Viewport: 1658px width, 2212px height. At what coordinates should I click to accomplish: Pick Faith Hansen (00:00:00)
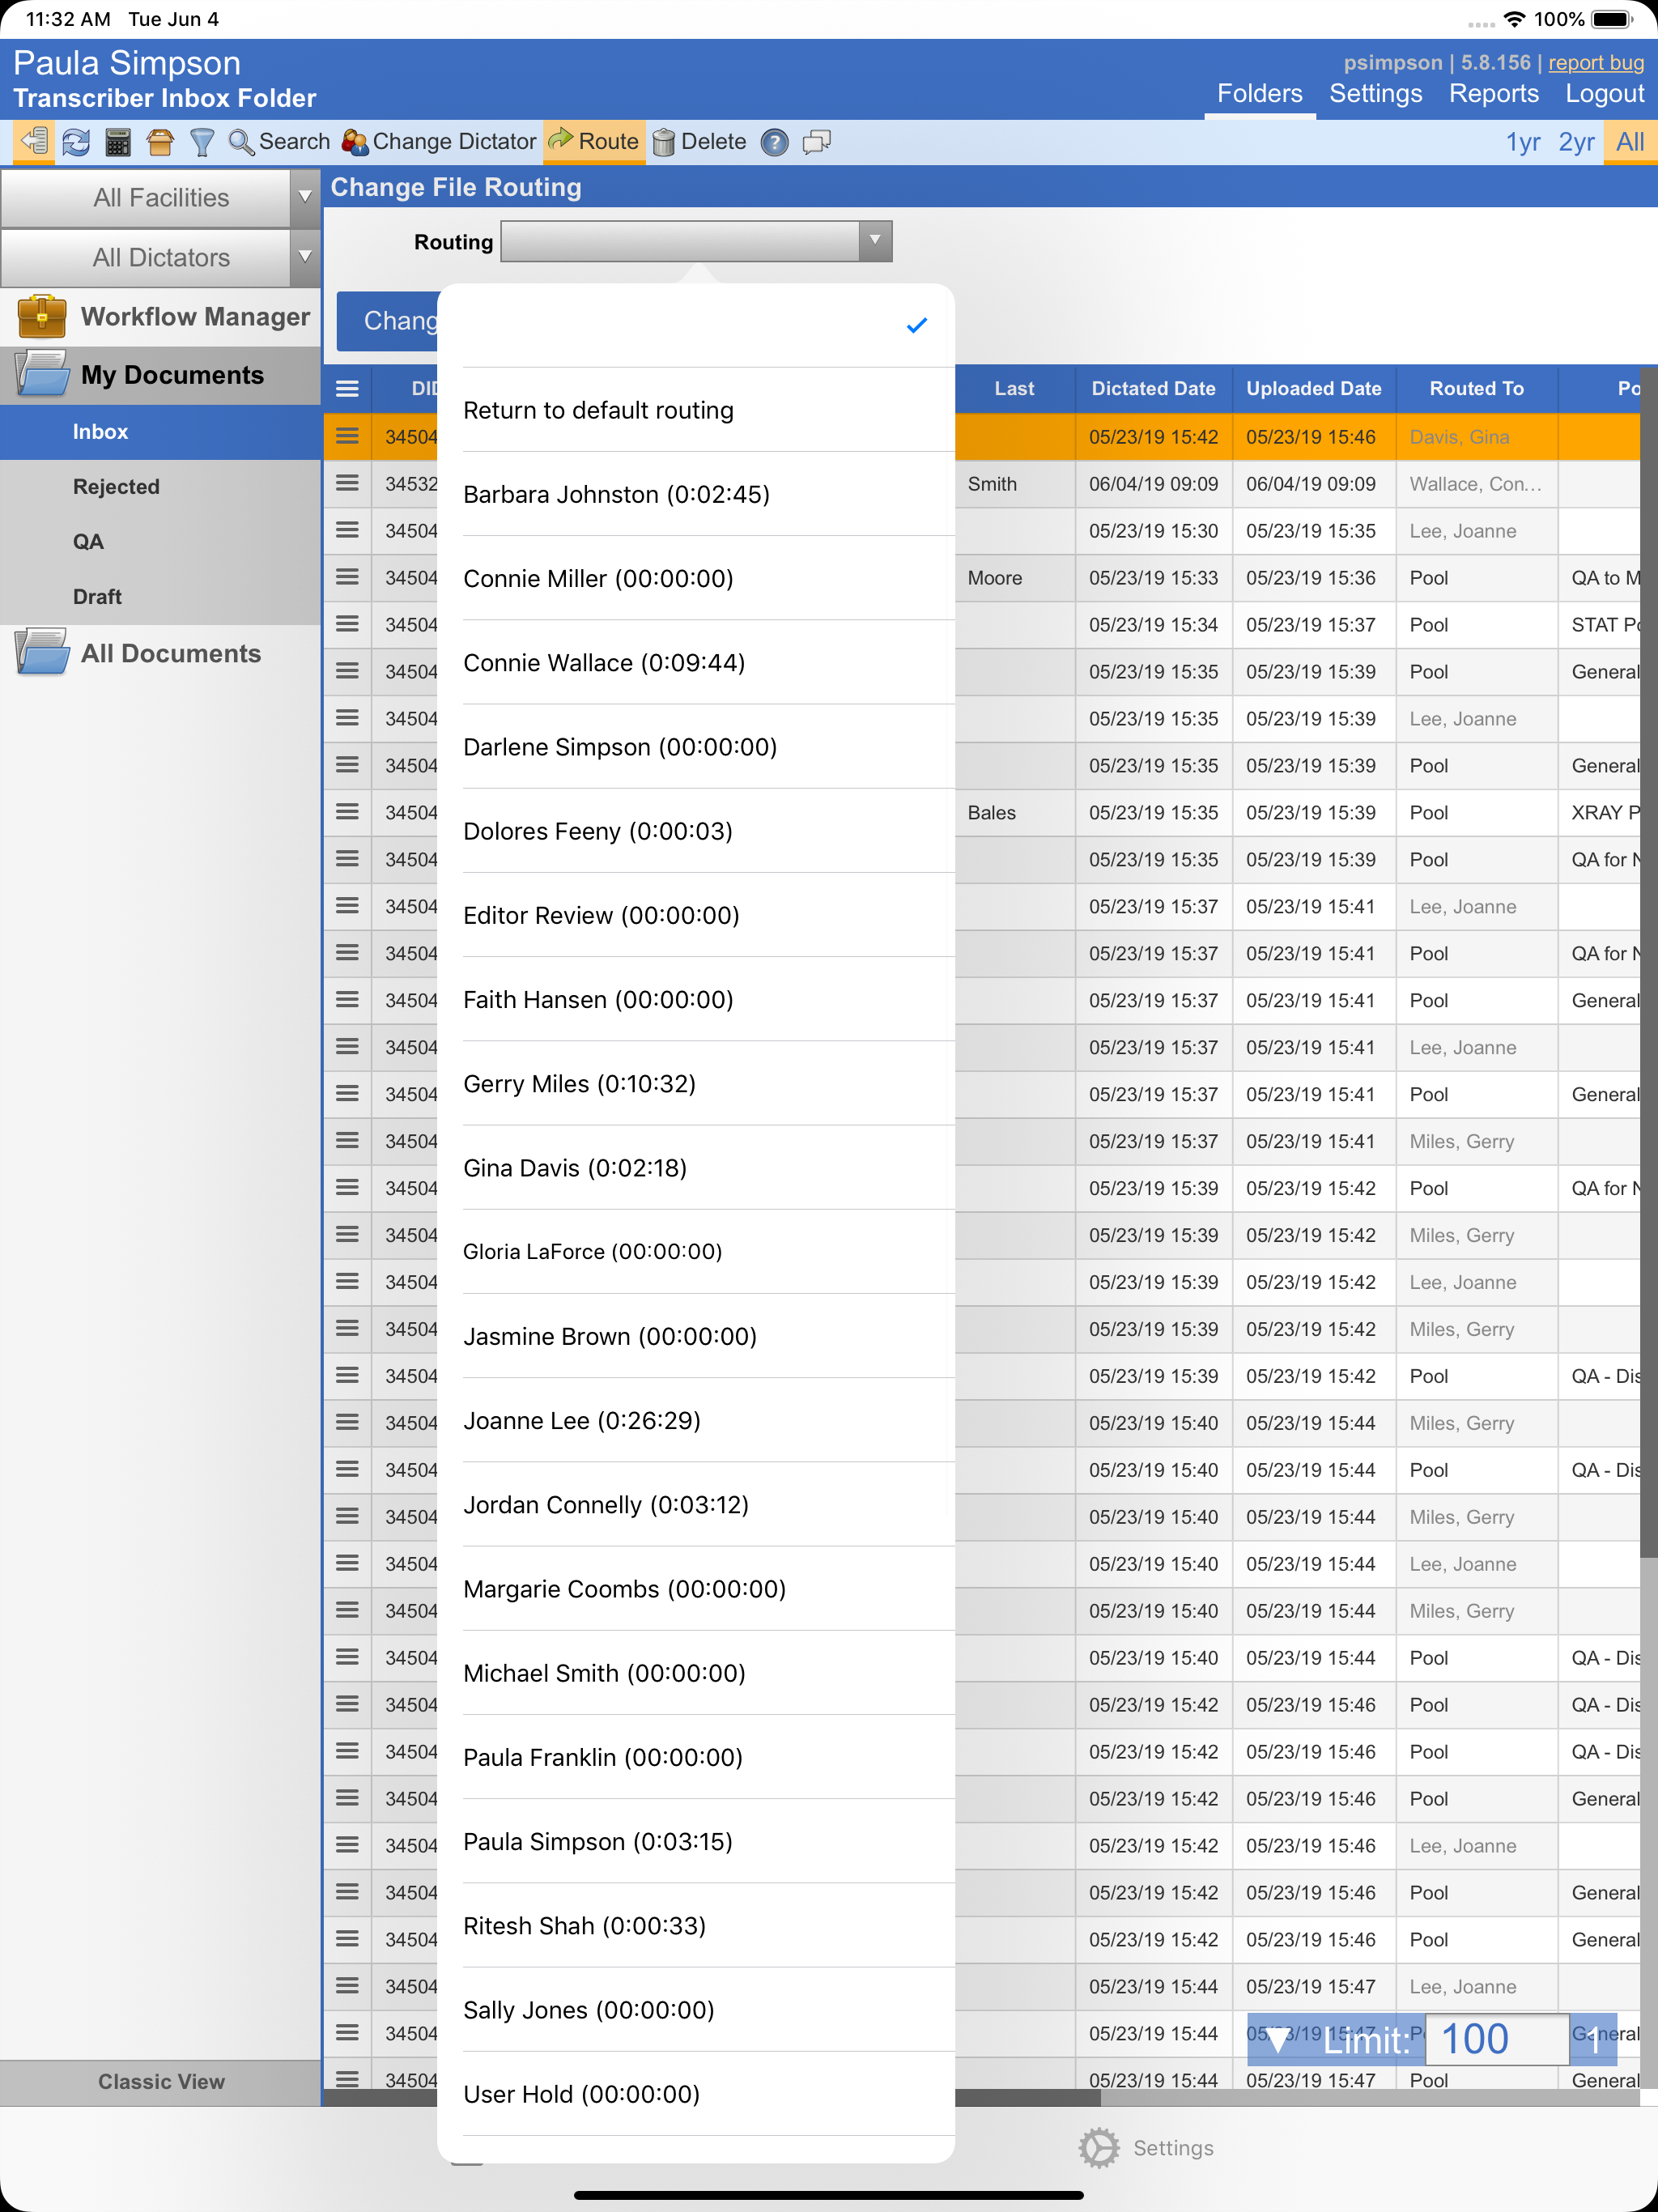(x=696, y=999)
